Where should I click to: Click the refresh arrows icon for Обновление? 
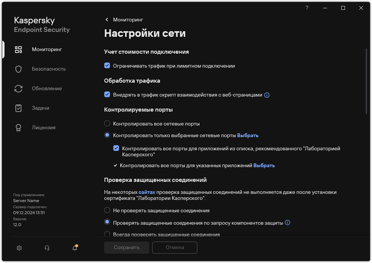point(18,89)
